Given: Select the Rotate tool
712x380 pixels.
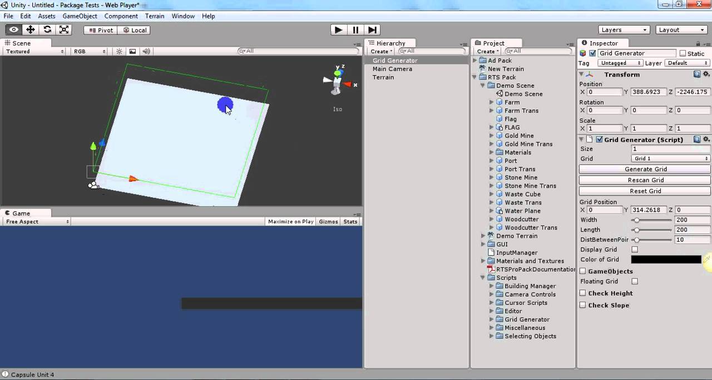Looking at the screenshot, I should [47, 30].
